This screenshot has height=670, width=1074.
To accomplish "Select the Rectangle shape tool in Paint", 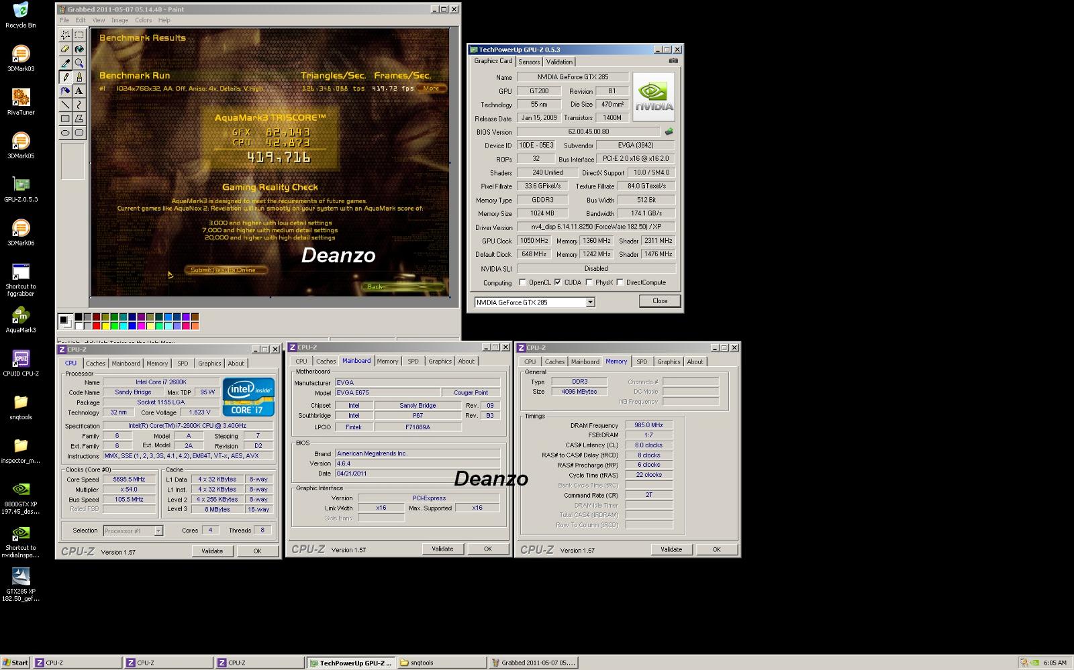I will [65, 119].
